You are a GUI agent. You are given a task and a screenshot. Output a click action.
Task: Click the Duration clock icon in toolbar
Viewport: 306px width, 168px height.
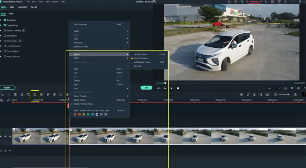54,95
